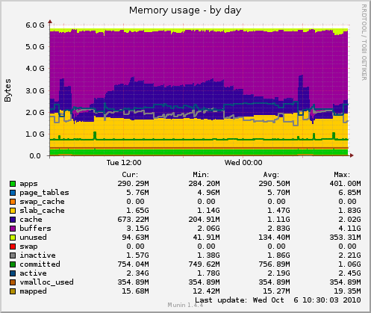Click the 'page_tables' legend label
This screenshot has height=313, width=371.
[44, 193]
